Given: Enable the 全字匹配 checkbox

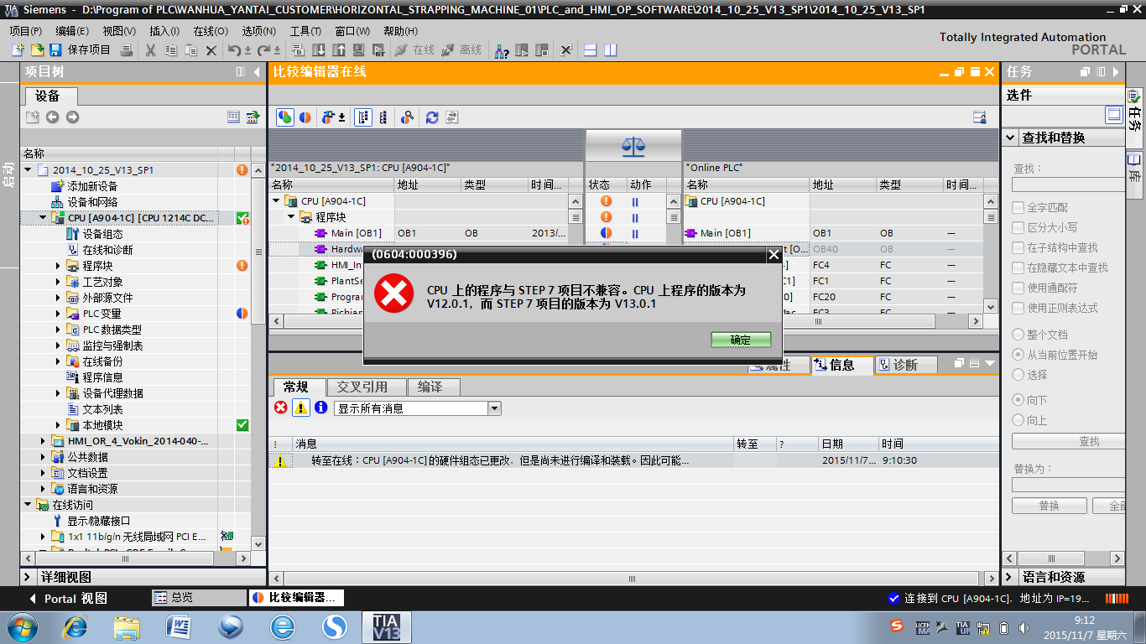Looking at the screenshot, I should [x=1018, y=207].
